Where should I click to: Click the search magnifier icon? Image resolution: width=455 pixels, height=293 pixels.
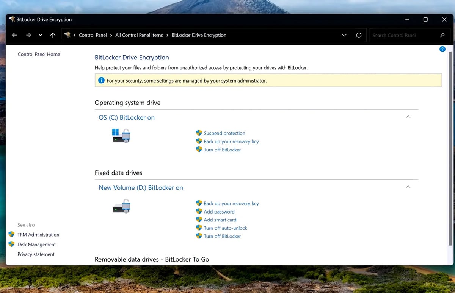coord(442,35)
